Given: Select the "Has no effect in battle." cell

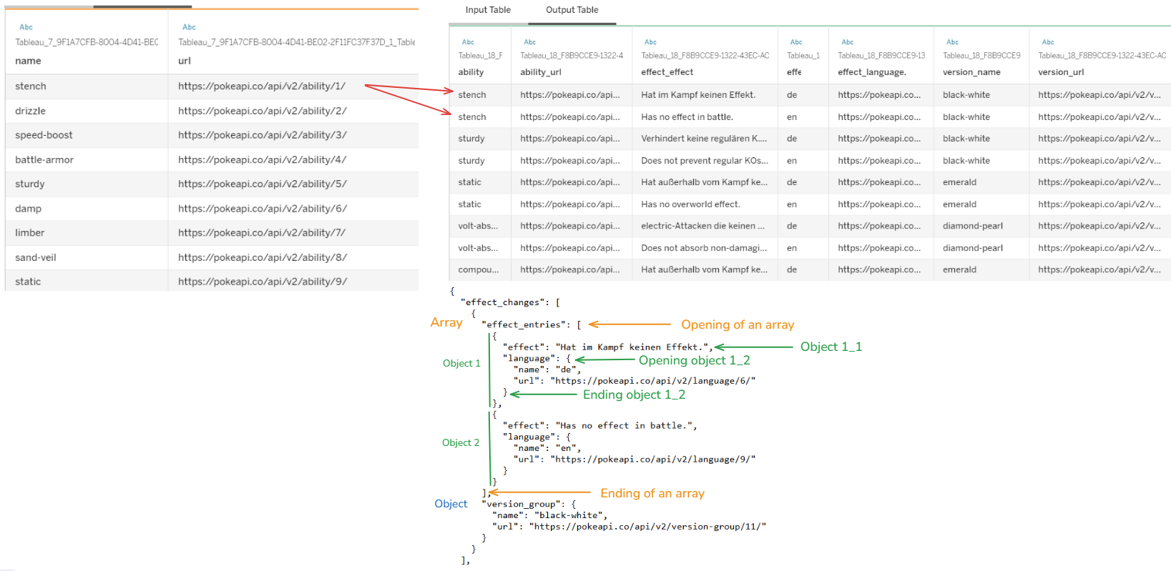Looking at the screenshot, I should 687,117.
